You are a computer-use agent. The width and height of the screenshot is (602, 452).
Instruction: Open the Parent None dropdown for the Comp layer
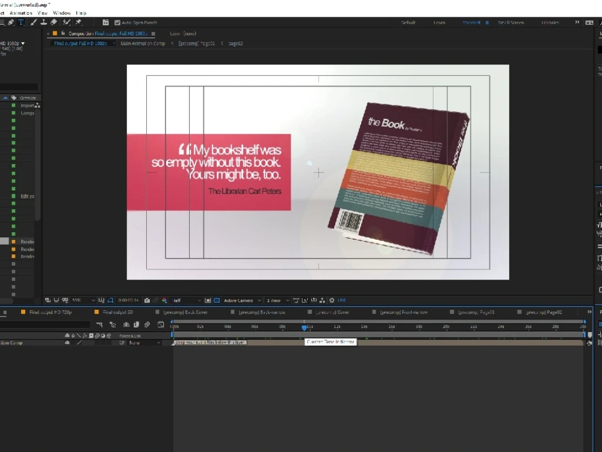pos(144,342)
